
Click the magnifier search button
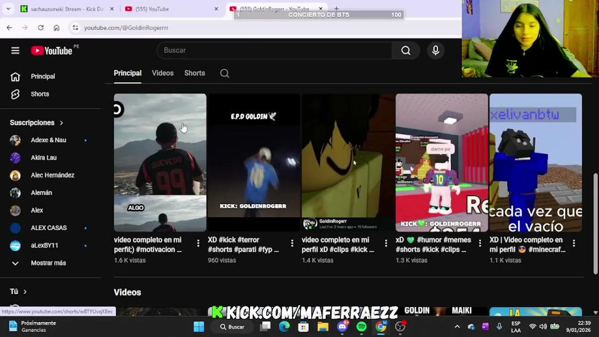click(406, 51)
